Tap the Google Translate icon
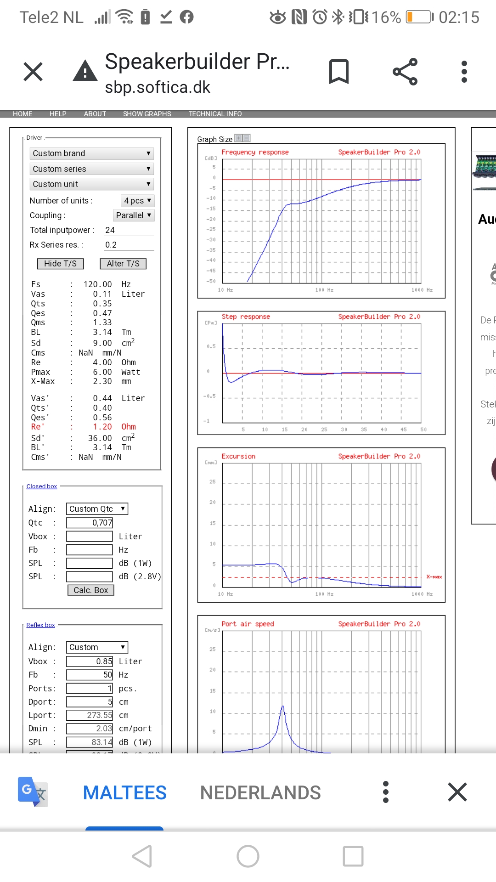The height and width of the screenshot is (882, 496). point(33,792)
